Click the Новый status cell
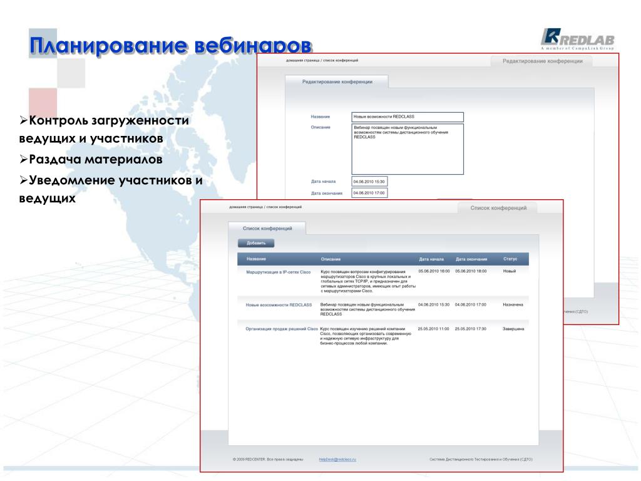 pyautogui.click(x=510, y=271)
